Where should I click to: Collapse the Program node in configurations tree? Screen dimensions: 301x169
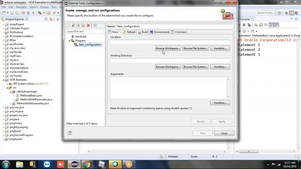[69, 41]
